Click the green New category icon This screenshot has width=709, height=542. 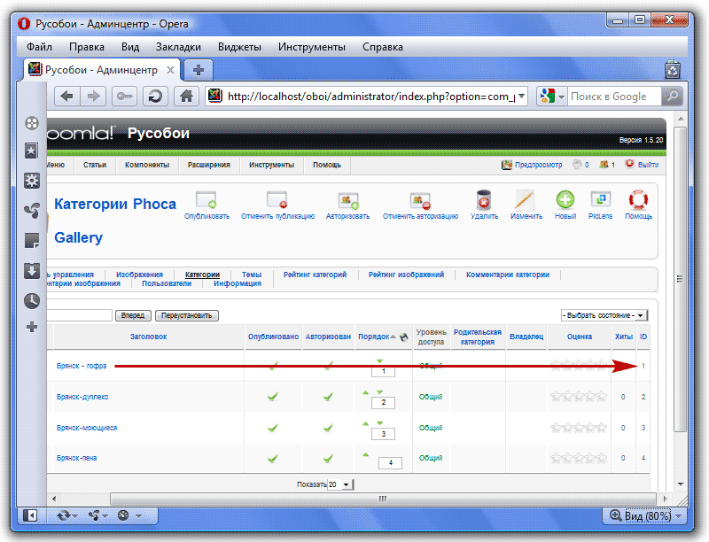pos(565,200)
